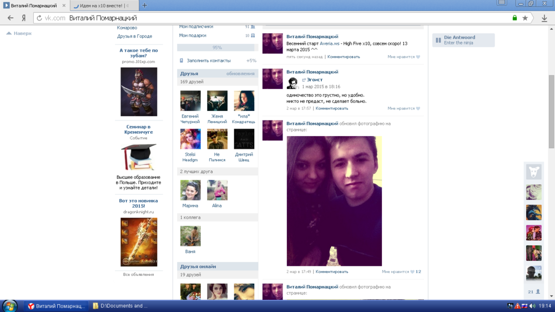Click 'обновления' in Friends header
555x312 pixels.
[240, 73]
